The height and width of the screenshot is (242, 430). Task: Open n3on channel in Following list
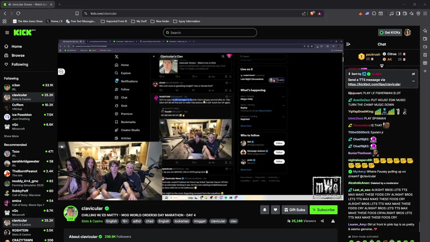(29, 87)
